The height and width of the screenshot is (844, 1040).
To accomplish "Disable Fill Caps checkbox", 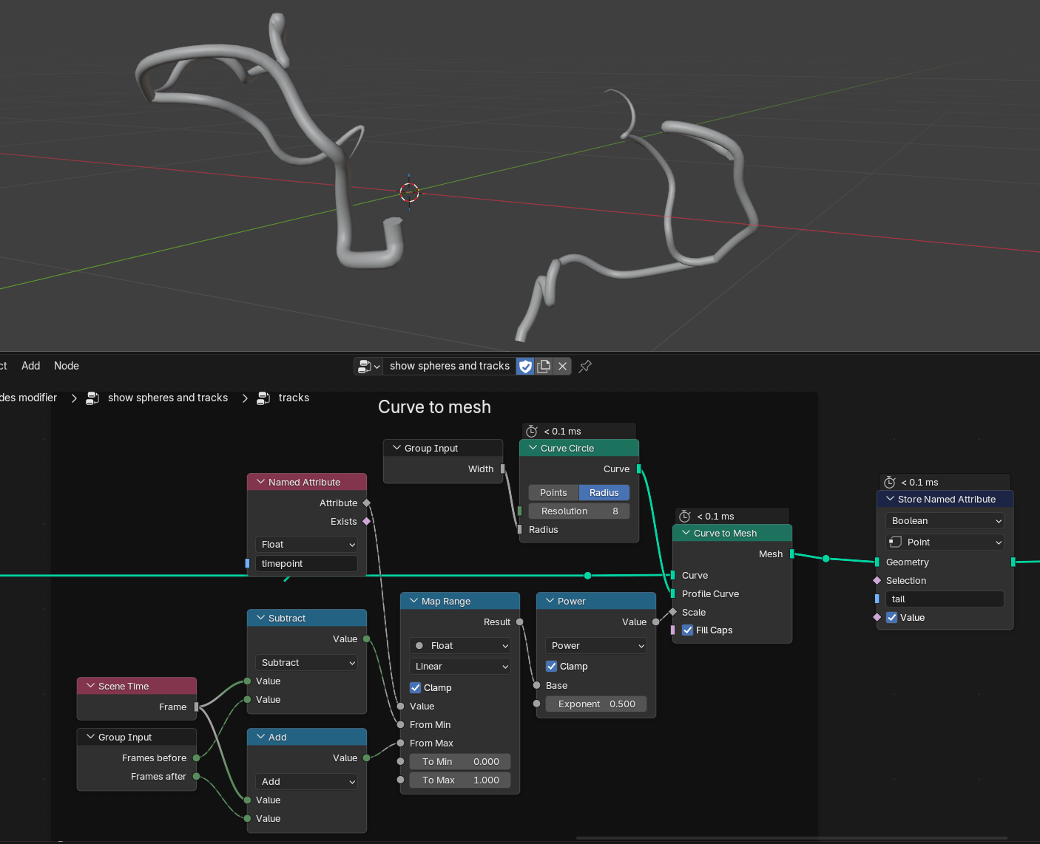I will click(688, 630).
